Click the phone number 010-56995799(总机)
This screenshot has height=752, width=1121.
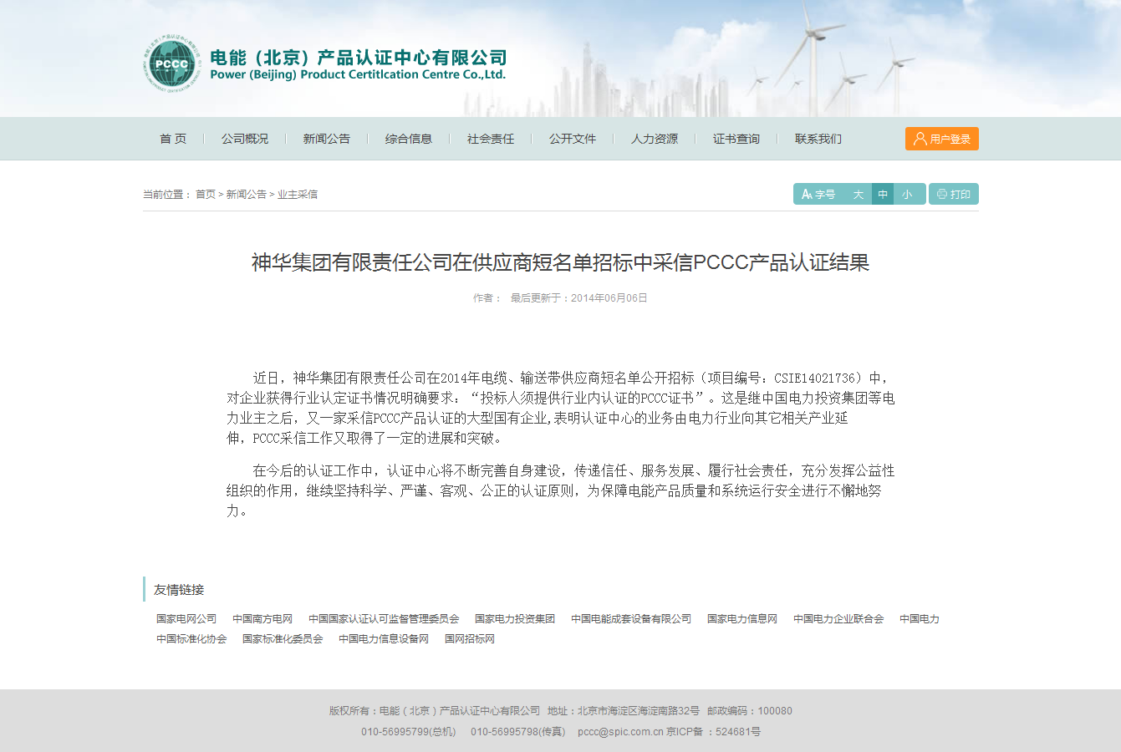pyautogui.click(x=409, y=732)
